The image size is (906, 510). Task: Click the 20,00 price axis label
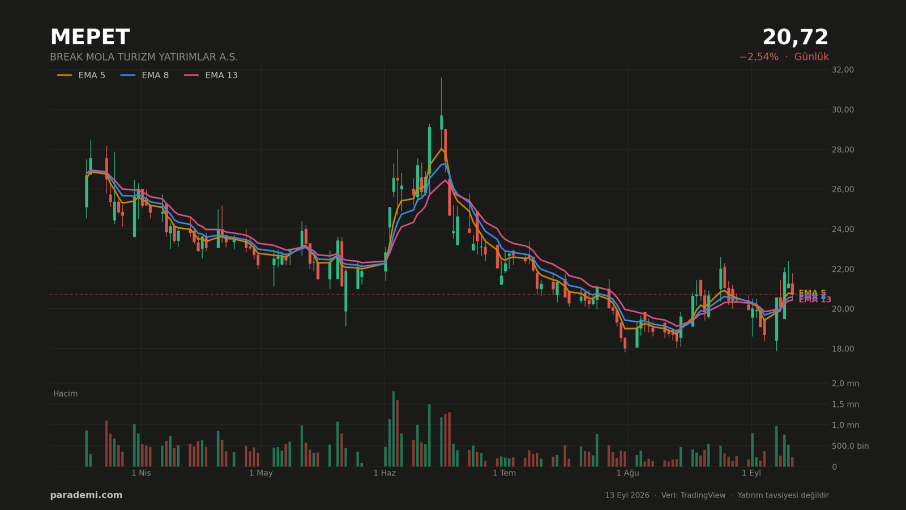[x=843, y=309]
